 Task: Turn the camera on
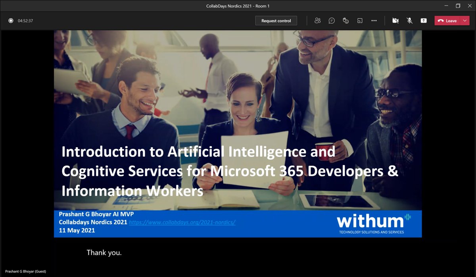(x=395, y=21)
